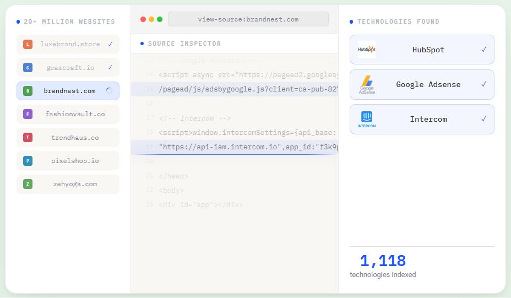Select trendhaus.co in the website list
This screenshot has height=298, width=511.
[x=68, y=138]
